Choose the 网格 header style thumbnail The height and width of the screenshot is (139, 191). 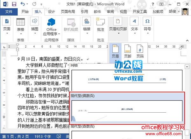click(x=127, y=80)
